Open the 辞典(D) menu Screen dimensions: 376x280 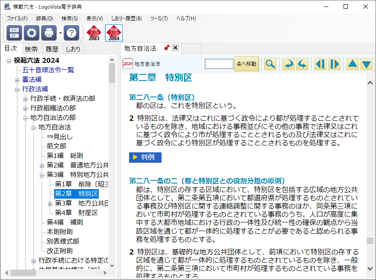45,19
